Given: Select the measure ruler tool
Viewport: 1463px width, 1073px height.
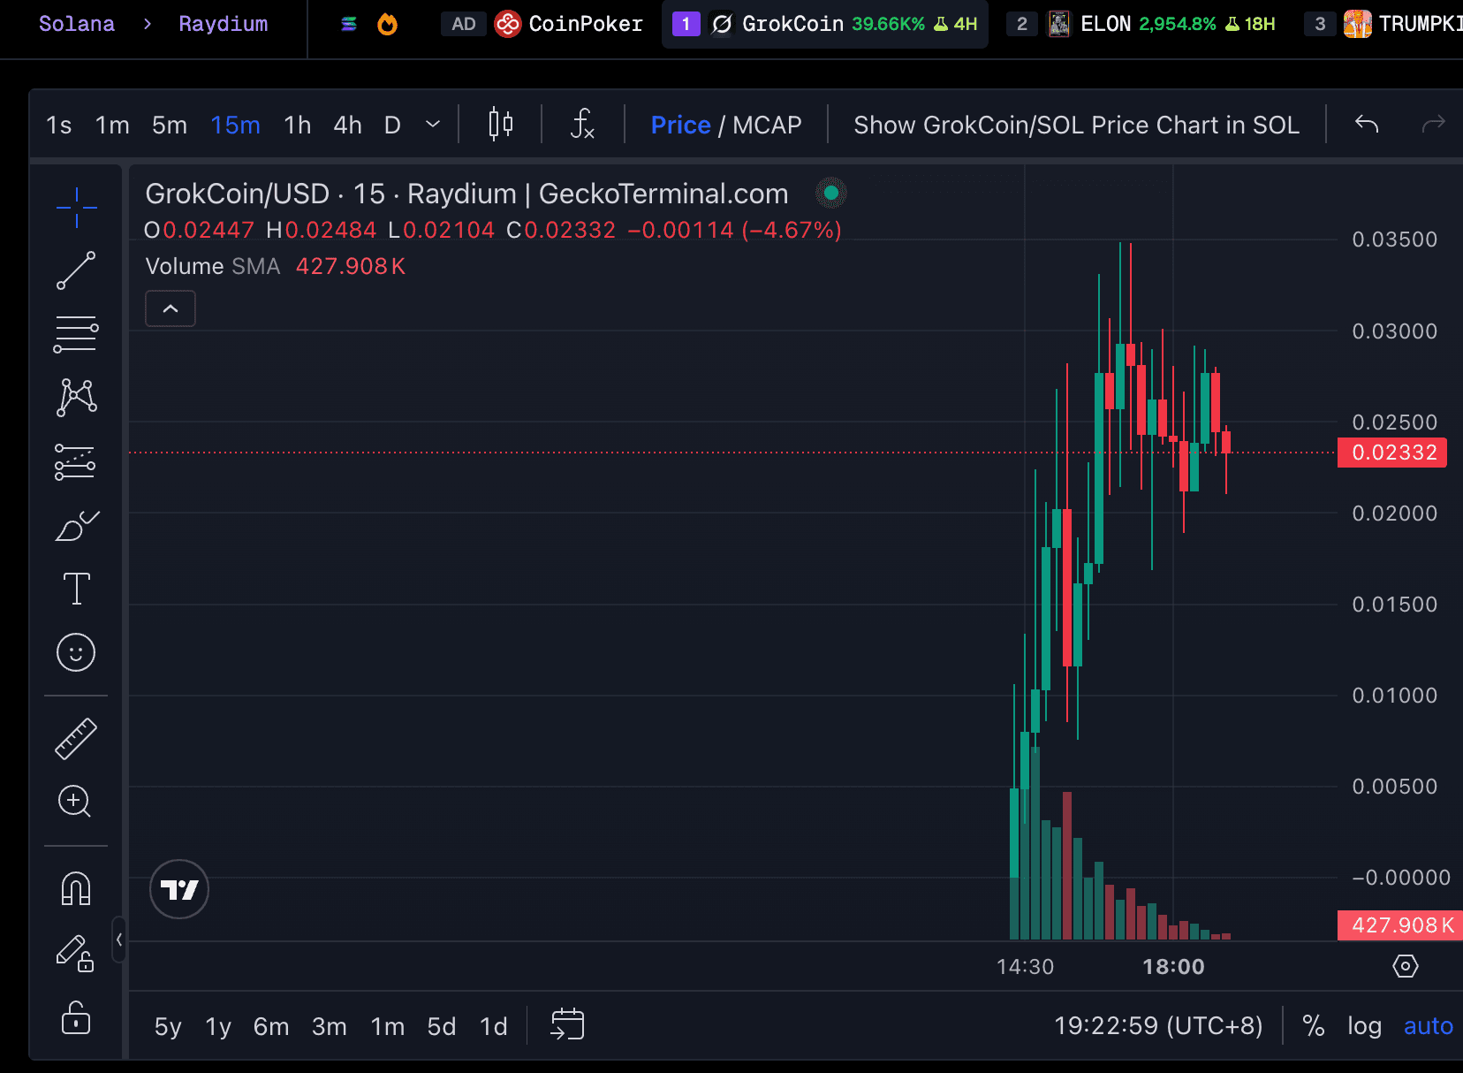Looking at the screenshot, I should (76, 738).
